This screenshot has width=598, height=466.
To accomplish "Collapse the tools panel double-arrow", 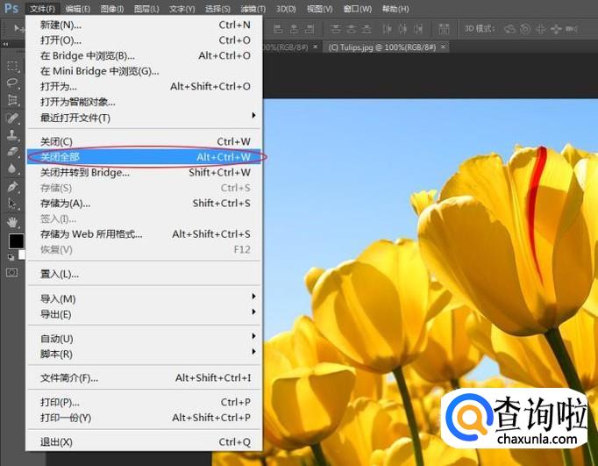I will [5, 45].
